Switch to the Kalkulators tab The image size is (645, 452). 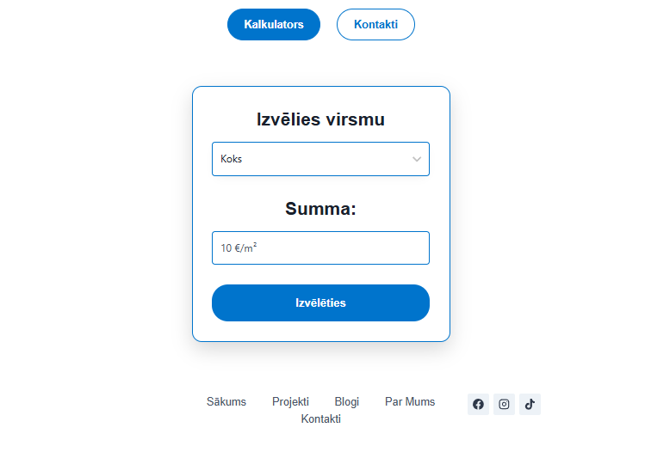click(274, 24)
